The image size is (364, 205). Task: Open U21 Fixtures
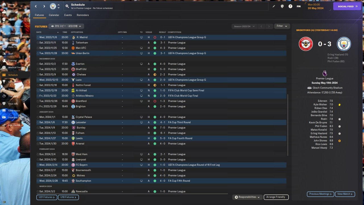47,197
